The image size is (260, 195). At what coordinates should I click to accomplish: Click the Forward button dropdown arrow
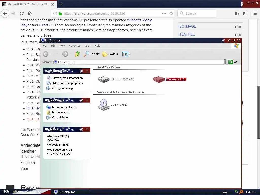[x=71, y=54]
